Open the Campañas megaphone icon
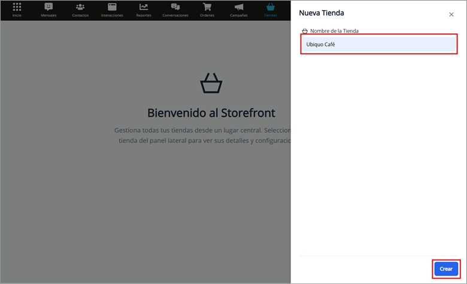Screen dimensions: 467x284 click(x=239, y=7)
